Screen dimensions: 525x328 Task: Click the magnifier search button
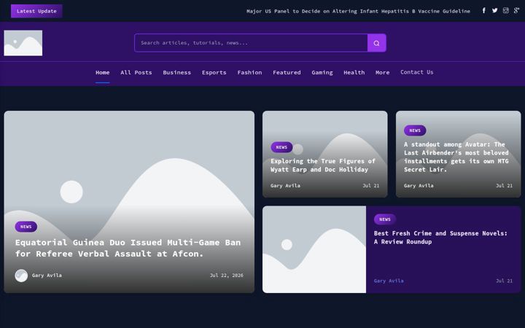point(377,43)
